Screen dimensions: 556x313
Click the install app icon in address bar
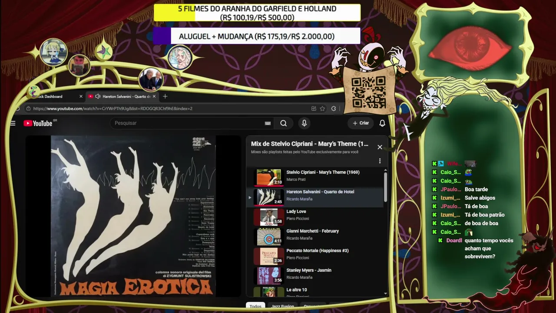[x=314, y=109]
